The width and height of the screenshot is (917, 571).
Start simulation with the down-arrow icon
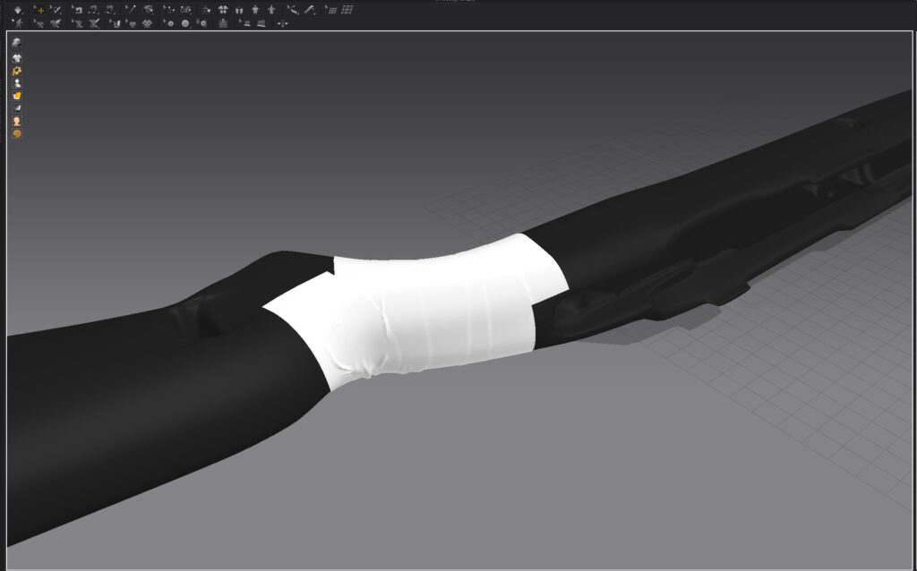(x=18, y=10)
